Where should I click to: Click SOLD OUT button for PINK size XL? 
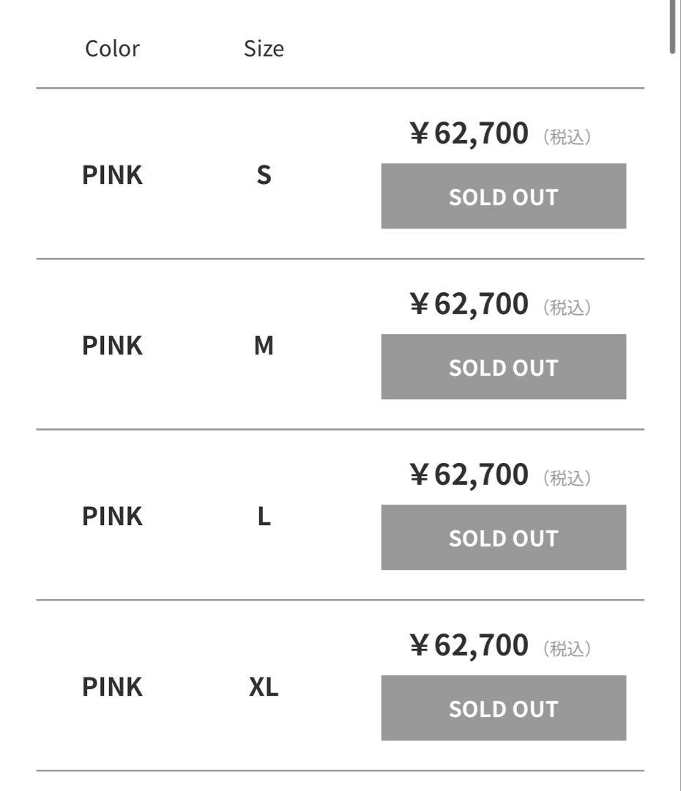[x=503, y=708]
